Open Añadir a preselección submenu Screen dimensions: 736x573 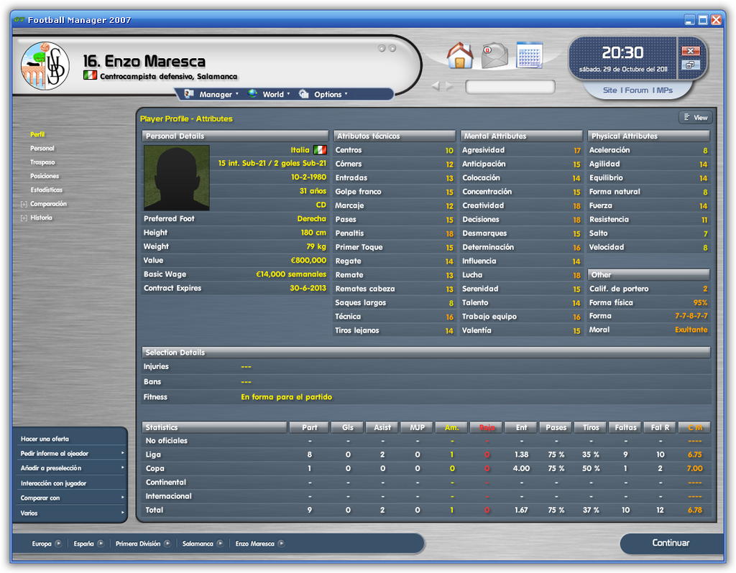click(x=70, y=468)
